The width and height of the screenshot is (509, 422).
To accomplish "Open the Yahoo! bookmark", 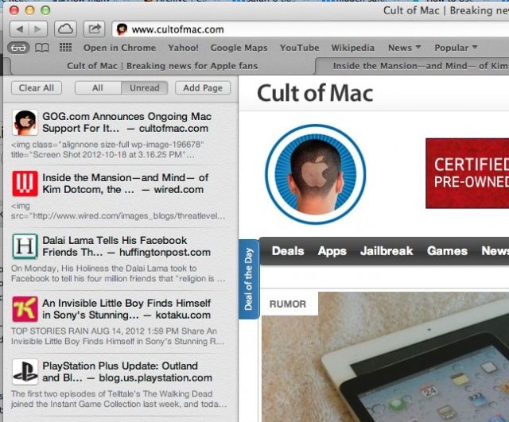I will click(x=183, y=48).
